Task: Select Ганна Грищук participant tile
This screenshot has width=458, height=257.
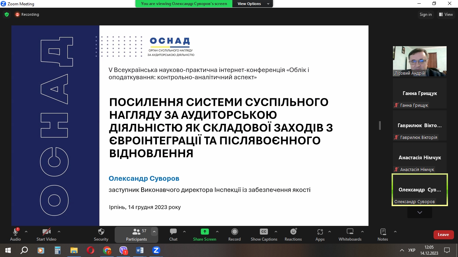Action: click(420, 93)
